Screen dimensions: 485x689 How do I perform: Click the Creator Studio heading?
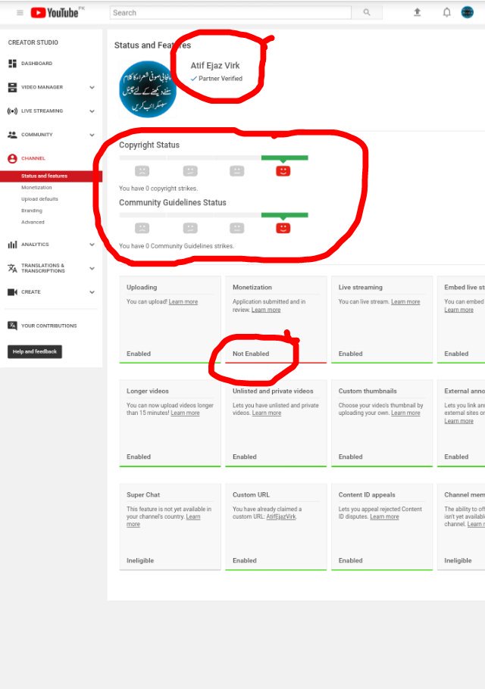click(x=33, y=42)
